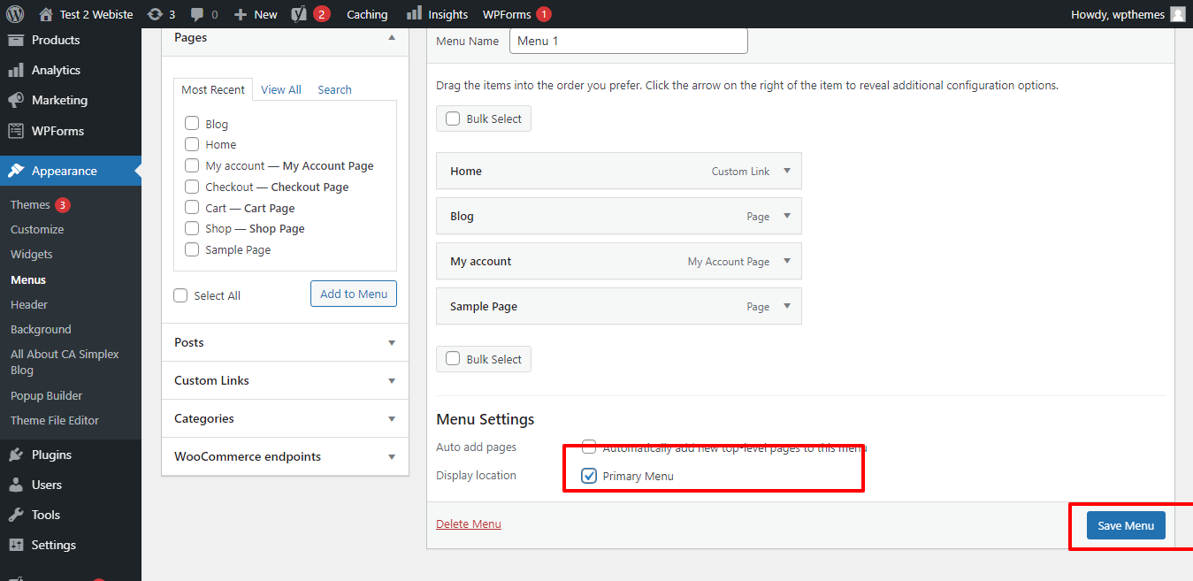Open Popup Builder submenu item
This screenshot has height=581, width=1193.
click(46, 395)
